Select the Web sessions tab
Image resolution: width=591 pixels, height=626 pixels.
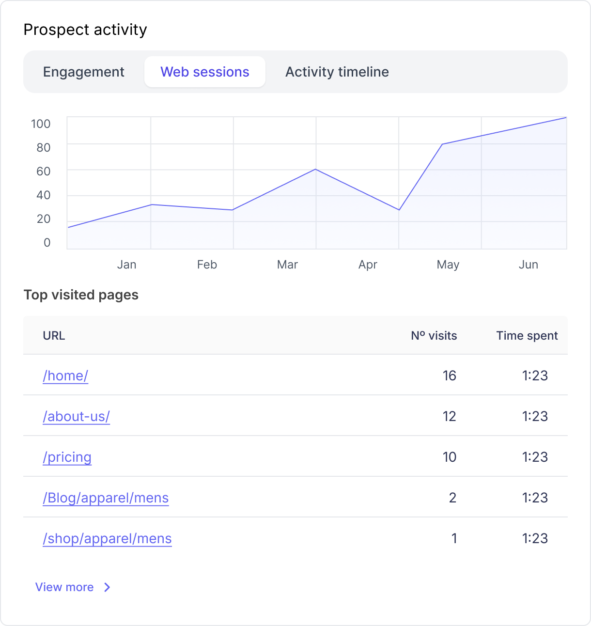pyautogui.click(x=204, y=72)
